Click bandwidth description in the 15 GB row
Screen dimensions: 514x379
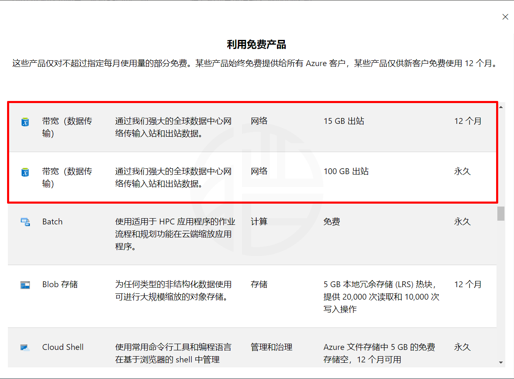(173, 127)
